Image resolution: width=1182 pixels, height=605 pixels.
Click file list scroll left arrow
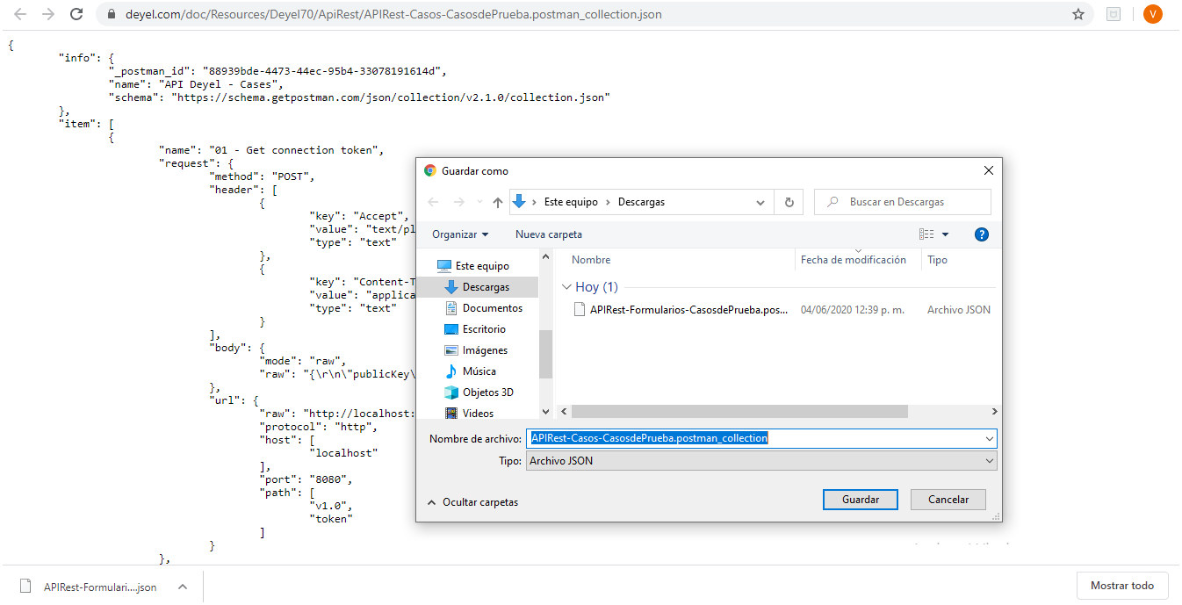[x=563, y=411]
